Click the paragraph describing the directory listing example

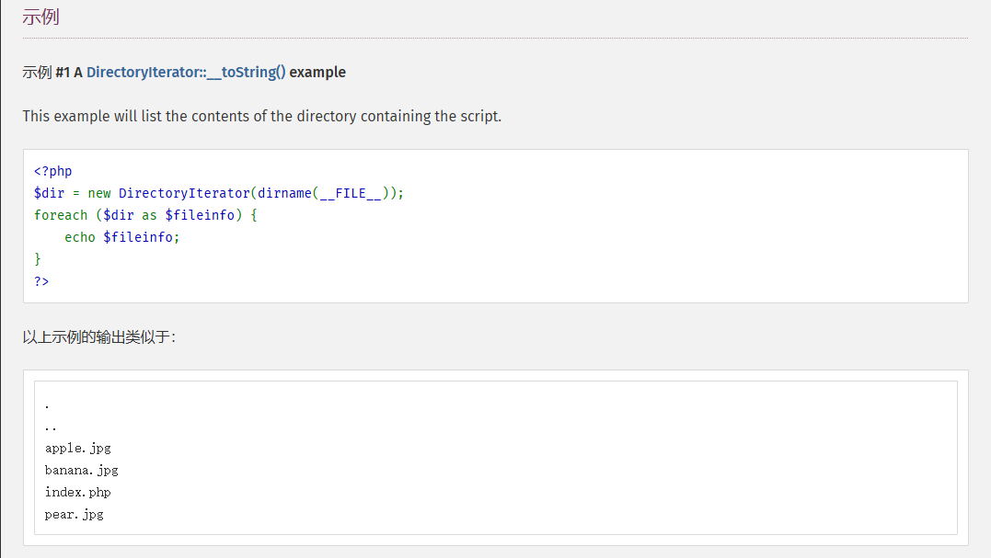click(262, 117)
